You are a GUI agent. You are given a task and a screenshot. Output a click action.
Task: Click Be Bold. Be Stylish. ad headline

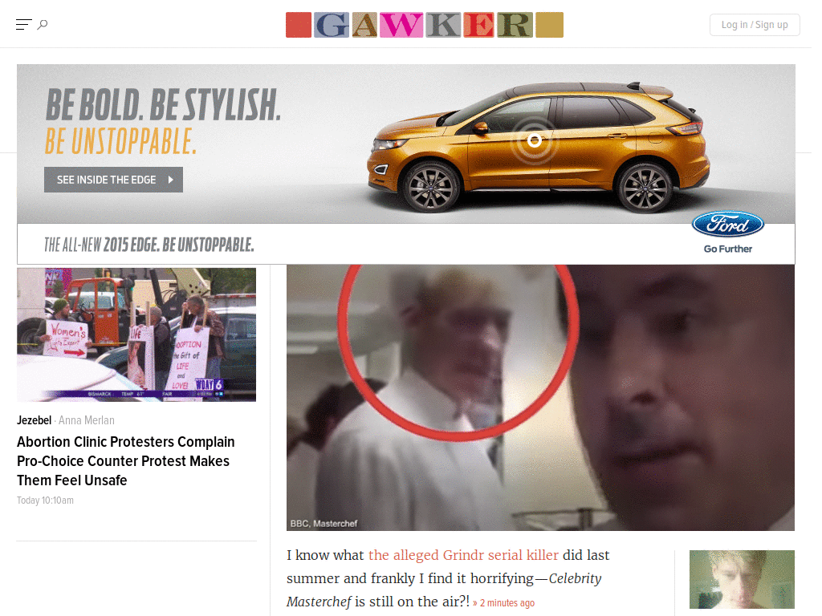(x=163, y=105)
